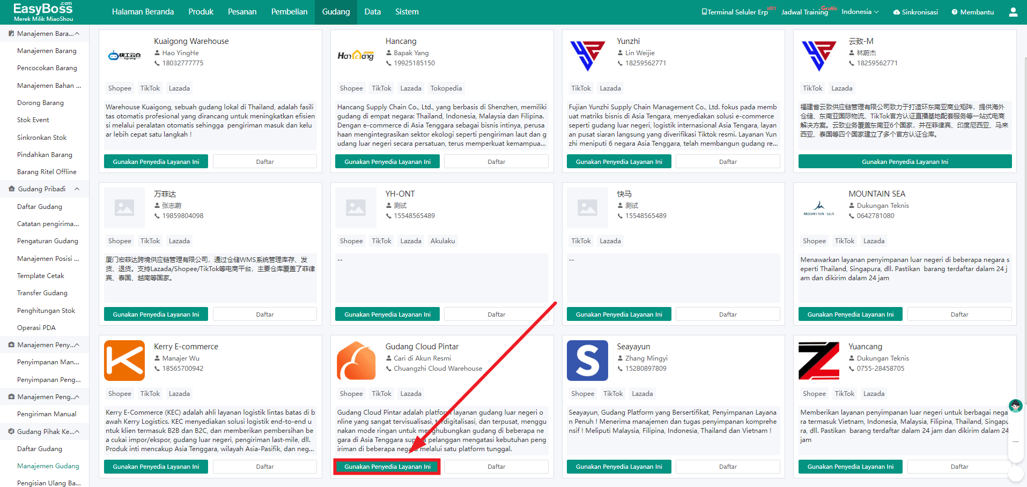Click Tokopedia tag on Hancang card
The image size is (1027, 487).
(x=446, y=88)
